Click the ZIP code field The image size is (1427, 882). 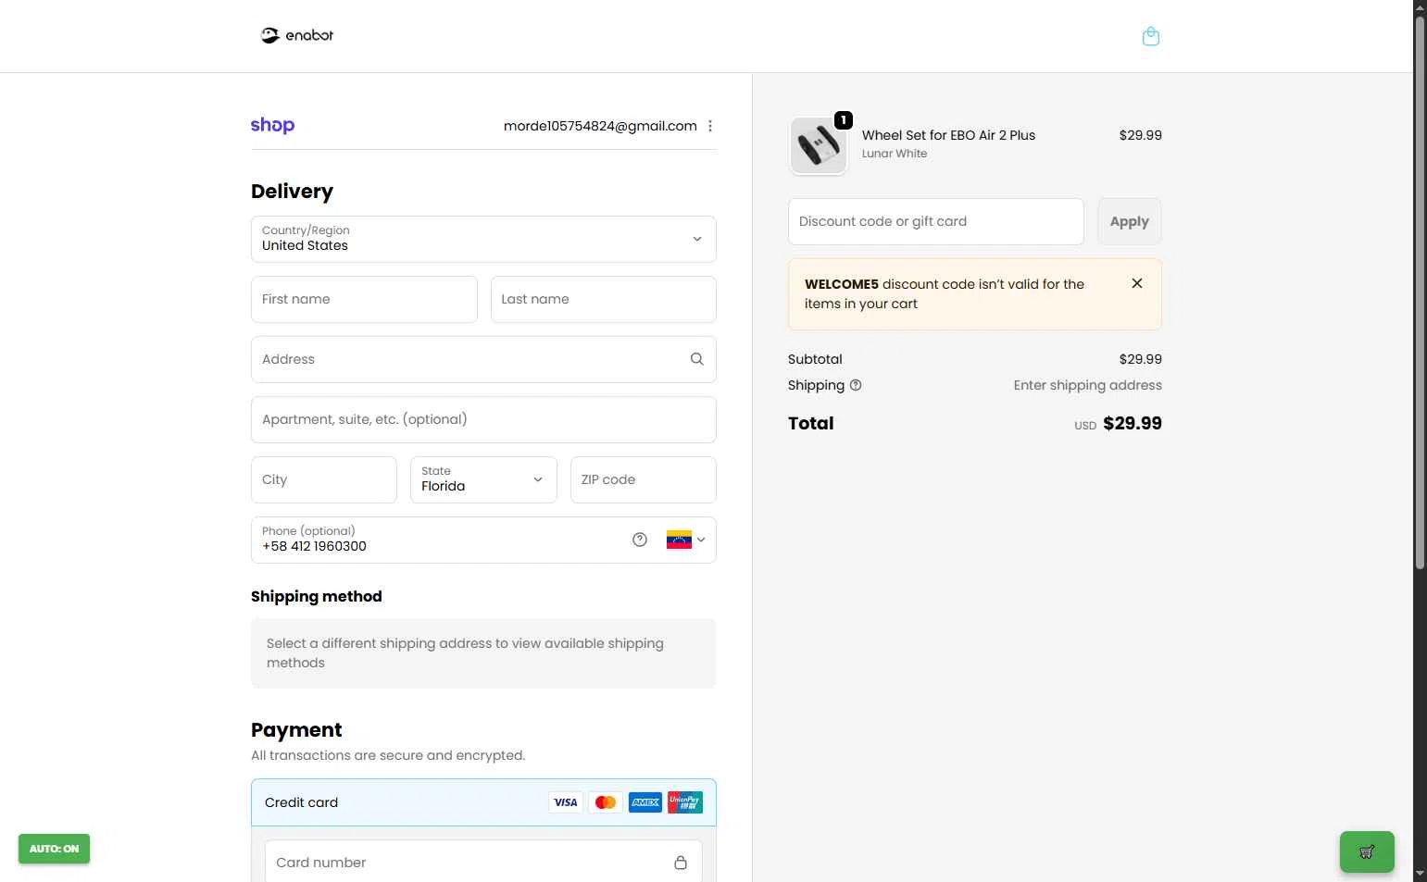click(644, 479)
